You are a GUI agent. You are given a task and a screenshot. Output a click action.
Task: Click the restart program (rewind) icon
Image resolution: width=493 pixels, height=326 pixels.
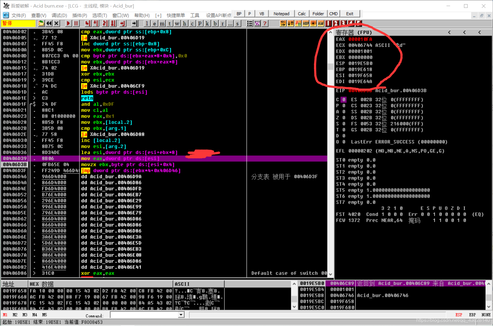click(49, 23)
